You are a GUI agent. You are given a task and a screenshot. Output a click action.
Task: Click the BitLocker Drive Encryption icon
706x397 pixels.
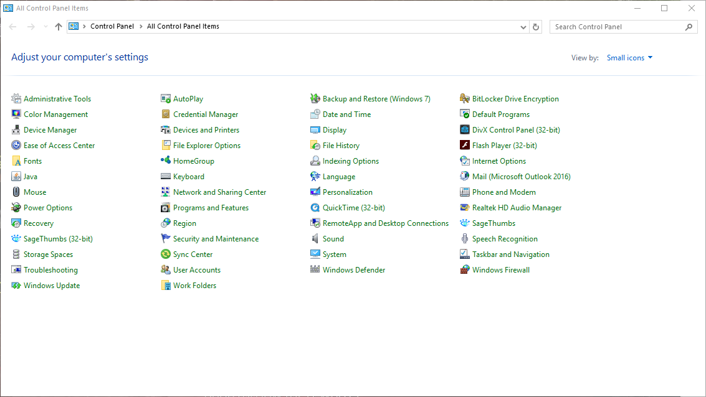(x=465, y=98)
